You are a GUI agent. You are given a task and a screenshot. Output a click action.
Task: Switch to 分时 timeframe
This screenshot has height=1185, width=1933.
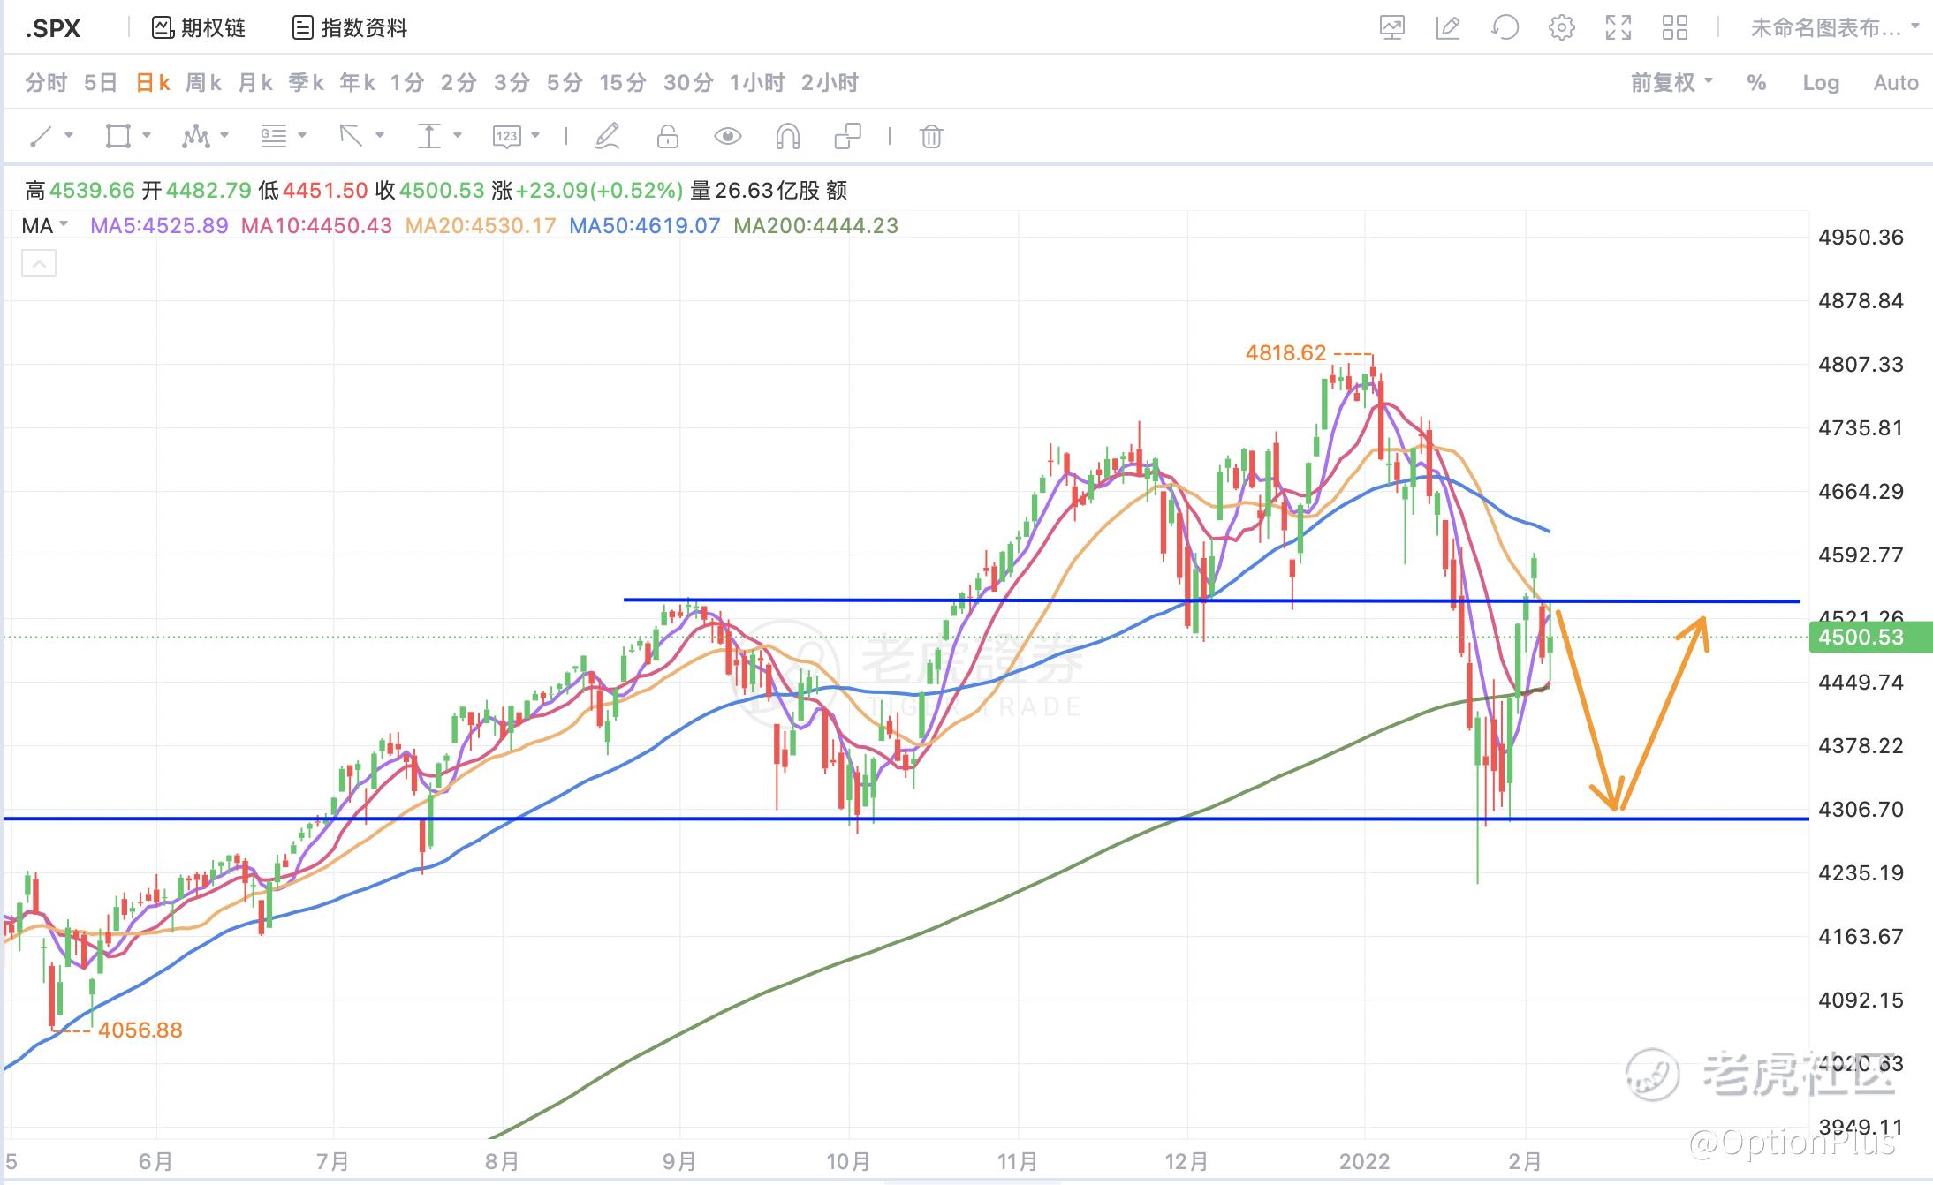pyautogui.click(x=46, y=83)
